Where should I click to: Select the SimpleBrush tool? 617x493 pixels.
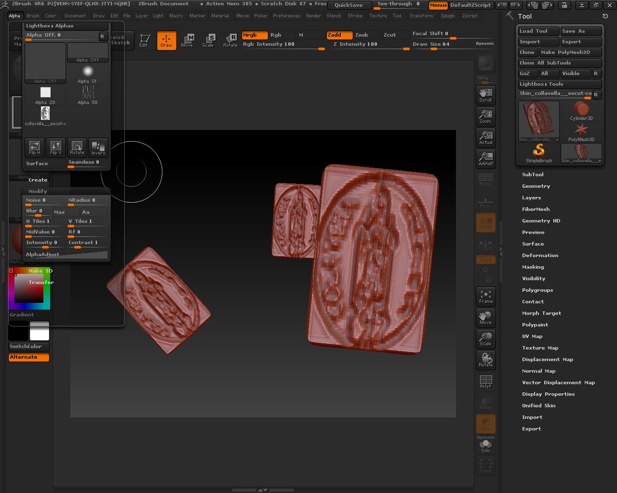[x=539, y=154]
